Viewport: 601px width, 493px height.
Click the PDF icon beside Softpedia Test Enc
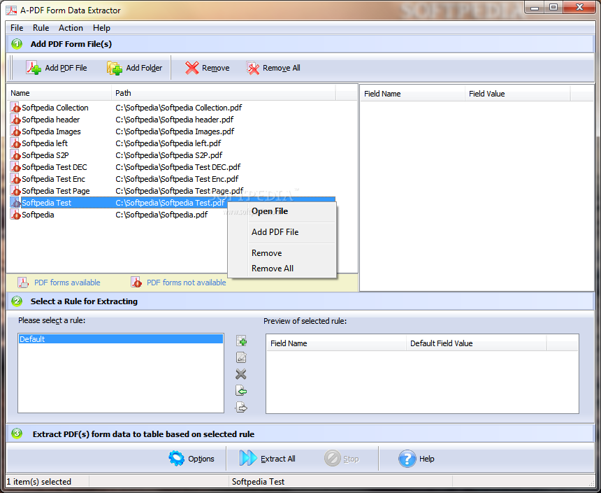(15, 179)
